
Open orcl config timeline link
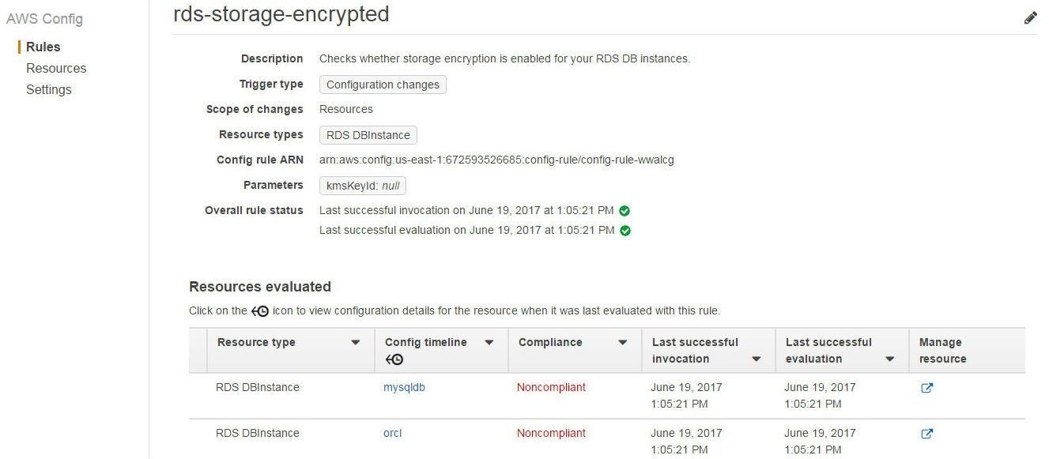pos(393,434)
